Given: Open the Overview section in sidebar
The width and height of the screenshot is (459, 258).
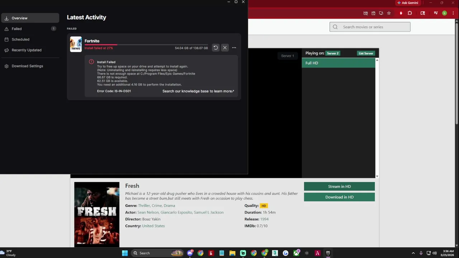Looking at the screenshot, I should [30, 18].
